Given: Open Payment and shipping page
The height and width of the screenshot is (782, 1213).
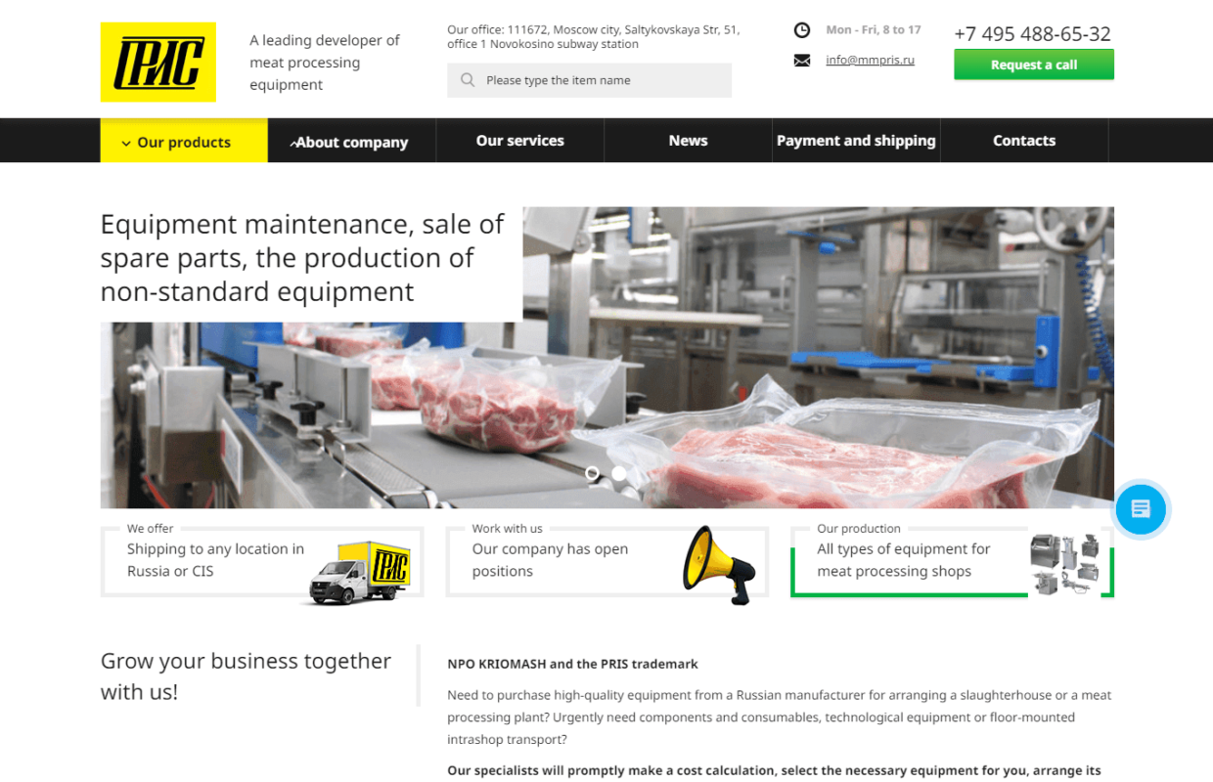Looking at the screenshot, I should (x=856, y=141).
